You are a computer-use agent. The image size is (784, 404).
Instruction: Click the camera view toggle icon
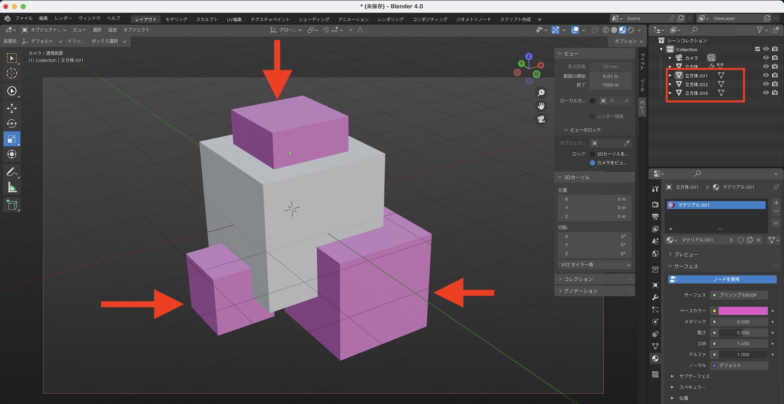click(541, 119)
